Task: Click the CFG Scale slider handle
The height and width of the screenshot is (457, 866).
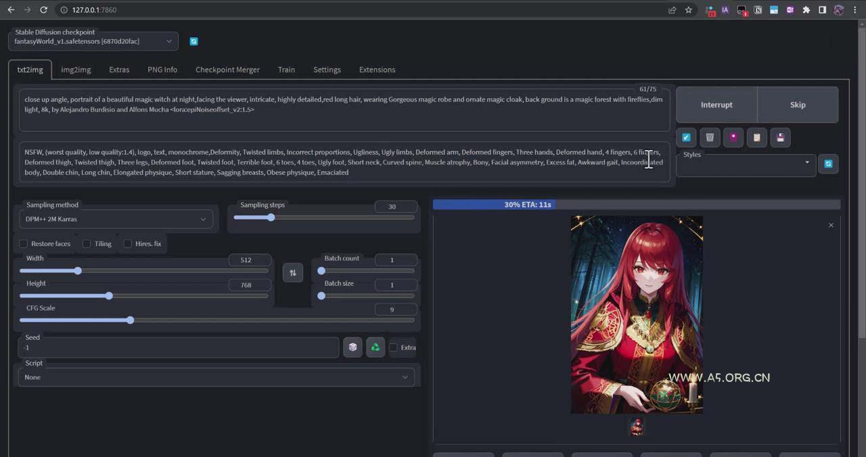Action: point(130,320)
